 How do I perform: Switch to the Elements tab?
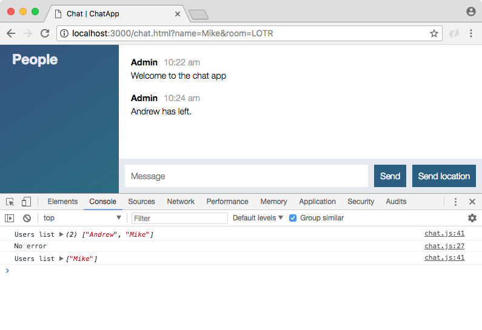tap(62, 202)
